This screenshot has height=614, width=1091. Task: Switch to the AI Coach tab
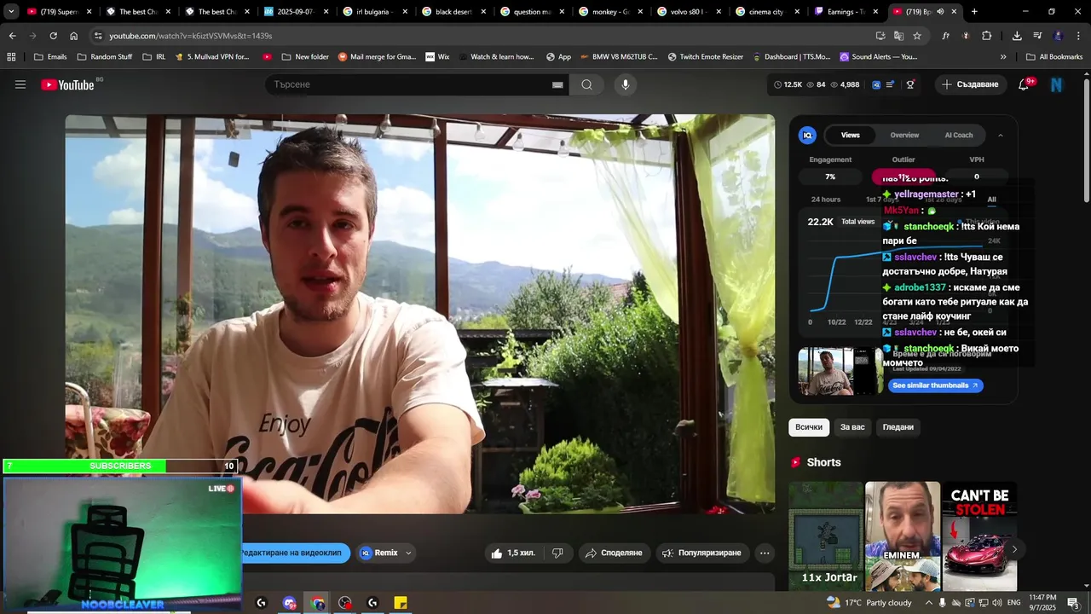959,135
